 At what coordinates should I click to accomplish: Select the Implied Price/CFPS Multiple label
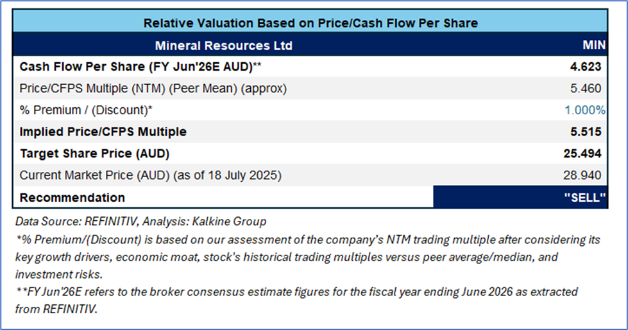pos(103,132)
